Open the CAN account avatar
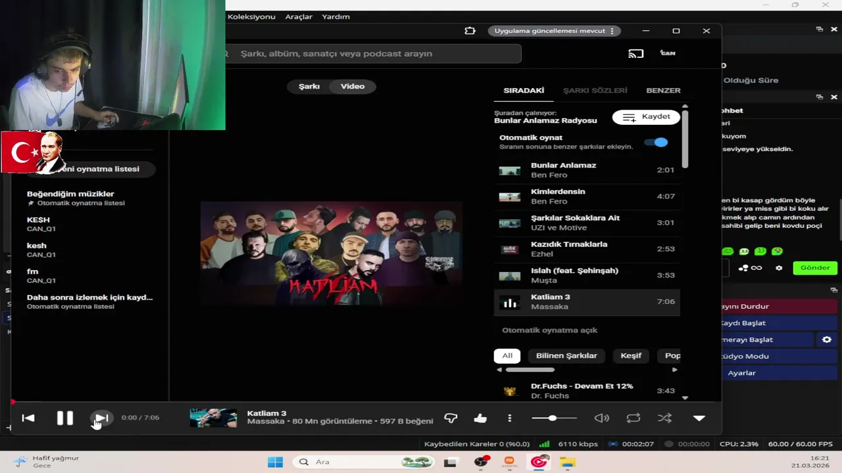842x473 pixels. [668, 53]
